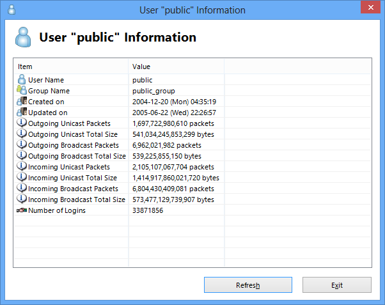Viewport: 385px width, 305px height.
Task: Select the Incoming Unicast Total Size row
Action: tap(192, 178)
